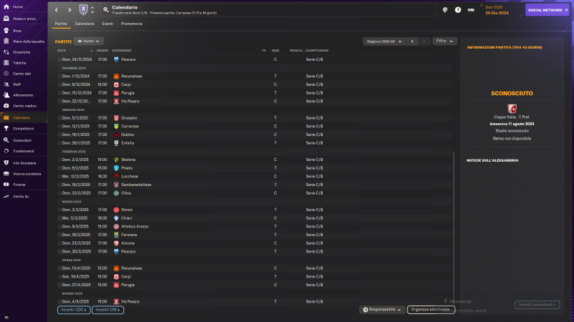The image size is (574, 322).
Task: Switch to the Eventi tab
Action: (108, 24)
